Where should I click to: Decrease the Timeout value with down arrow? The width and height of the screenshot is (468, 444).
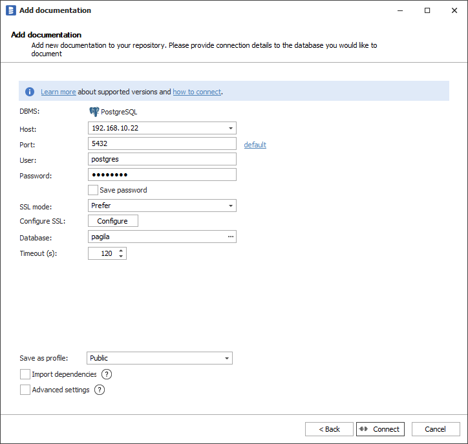click(121, 257)
